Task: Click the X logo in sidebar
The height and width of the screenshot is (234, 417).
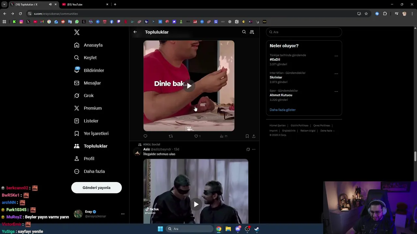Action: pos(77,32)
